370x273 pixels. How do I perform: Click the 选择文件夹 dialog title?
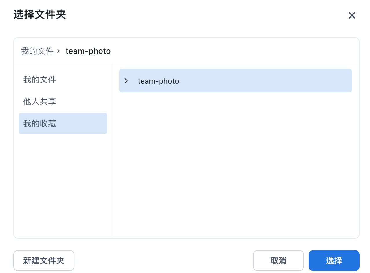(x=40, y=14)
